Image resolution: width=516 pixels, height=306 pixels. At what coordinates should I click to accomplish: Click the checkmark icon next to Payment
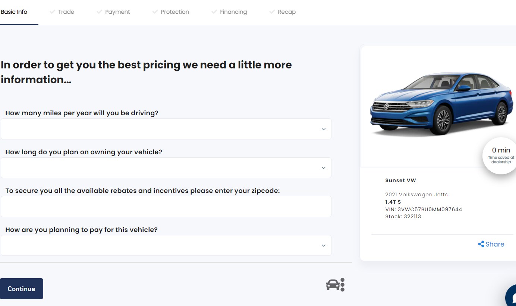coord(99,12)
